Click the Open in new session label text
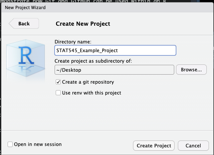 [x=38, y=144]
